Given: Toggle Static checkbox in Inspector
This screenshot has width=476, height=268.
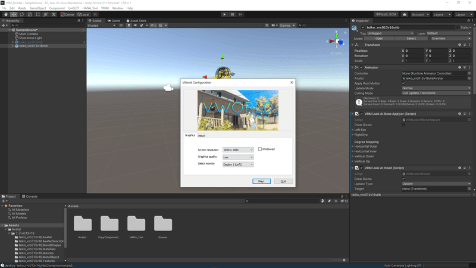Looking at the screenshot, I should click(x=458, y=27).
